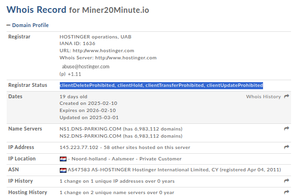This screenshot has width=292, height=196.
Task: Click the Whois Server hostinger.com line
Action: pyautogui.click(x=108, y=58)
